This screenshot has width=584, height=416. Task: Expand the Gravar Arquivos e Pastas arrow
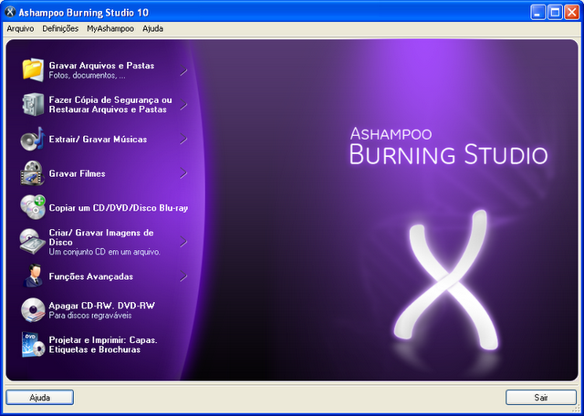pos(183,70)
